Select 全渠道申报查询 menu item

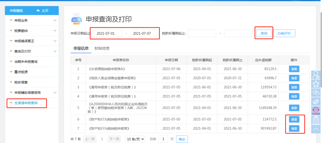(26, 103)
